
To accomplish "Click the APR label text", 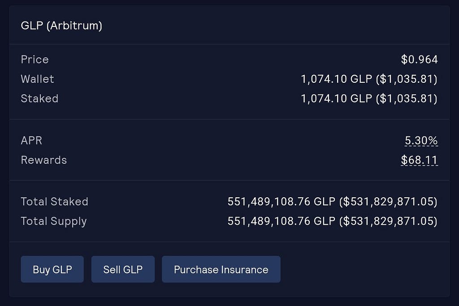I will point(31,140).
